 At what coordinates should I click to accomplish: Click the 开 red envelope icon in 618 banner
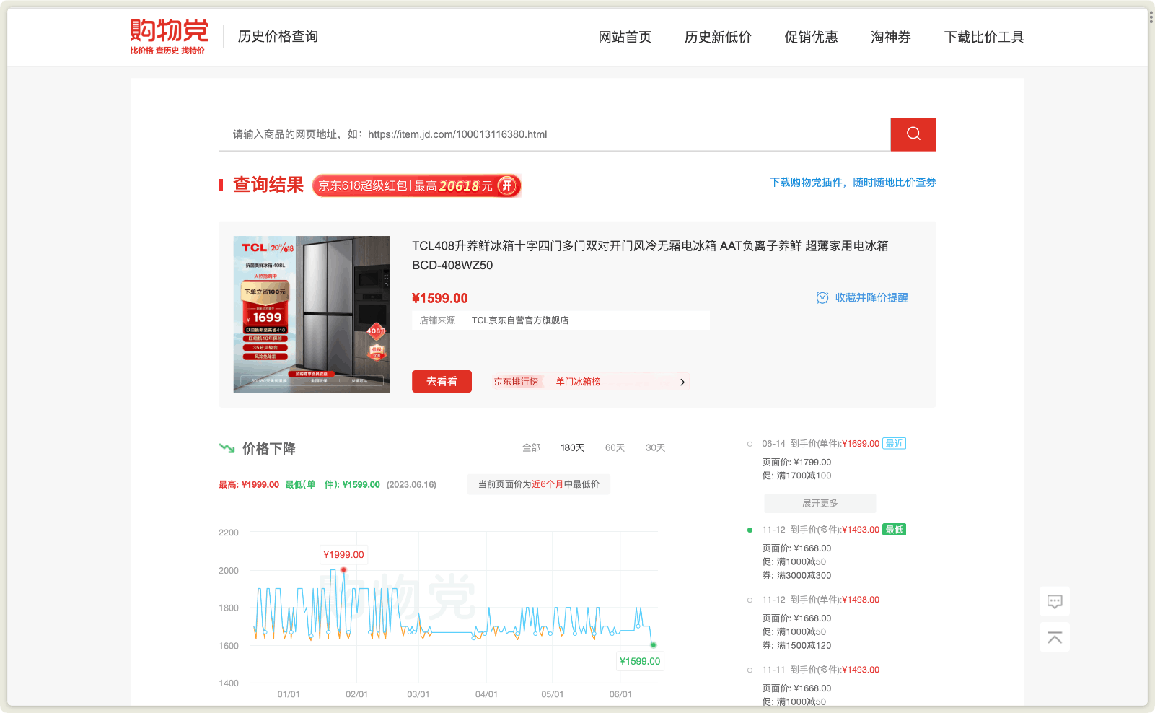(x=507, y=185)
